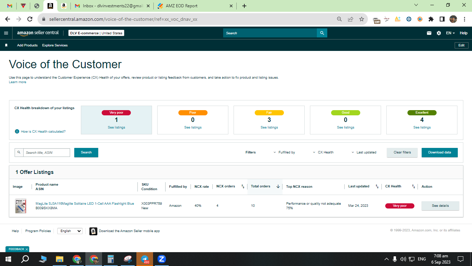Bookmark this page with the star icon
This screenshot has height=266, width=472.
[362, 19]
